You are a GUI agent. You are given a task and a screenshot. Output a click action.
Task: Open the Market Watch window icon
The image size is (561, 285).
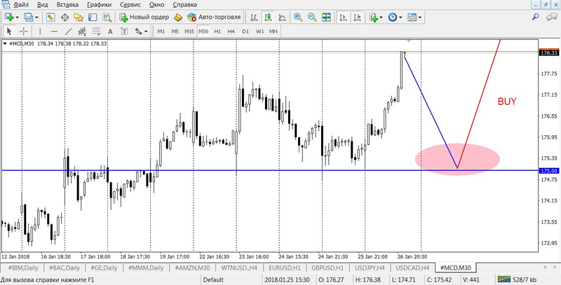[51, 17]
